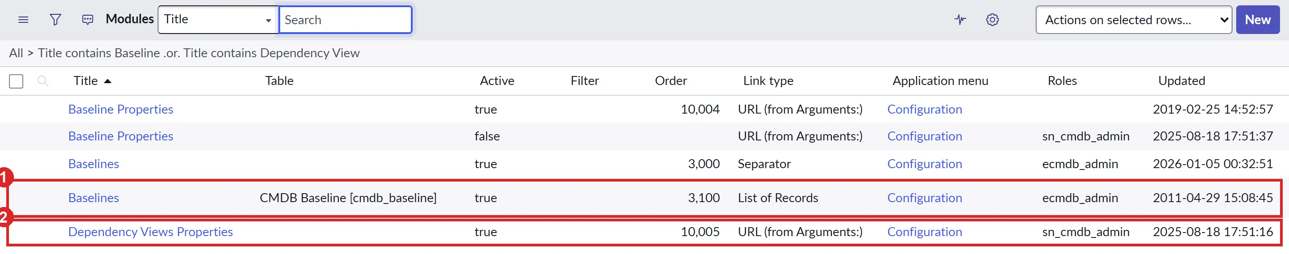
Task: Sort by Title column ascending arrow
Action: tap(107, 81)
